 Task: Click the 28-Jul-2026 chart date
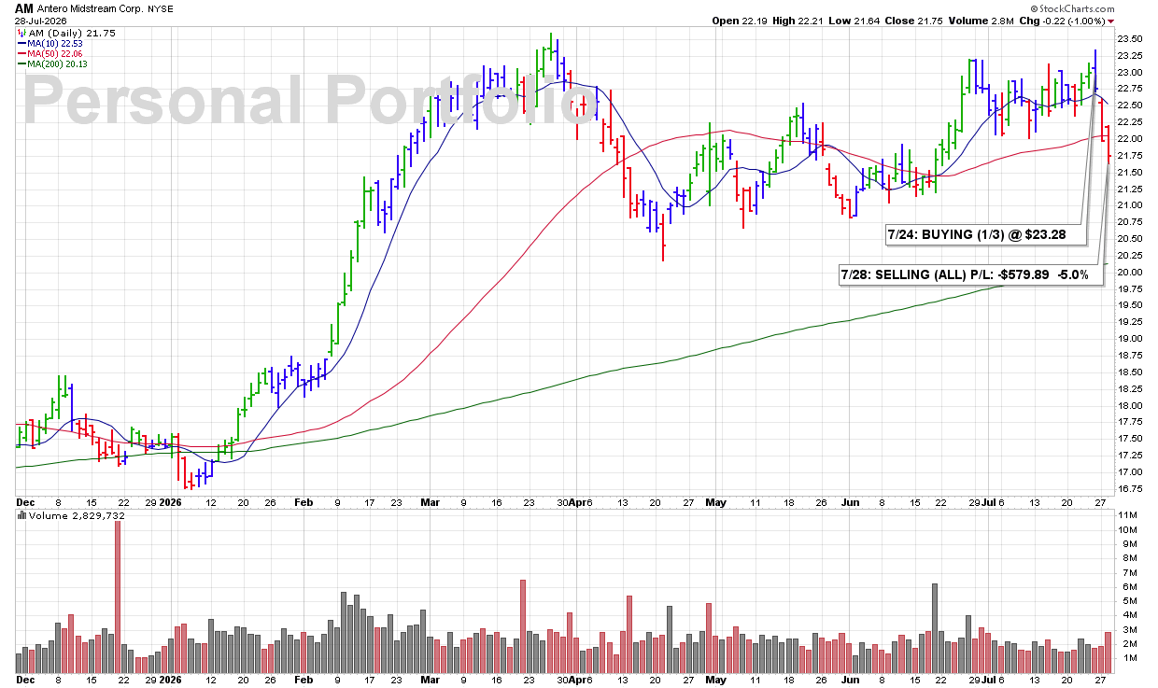pyautogui.click(x=38, y=21)
